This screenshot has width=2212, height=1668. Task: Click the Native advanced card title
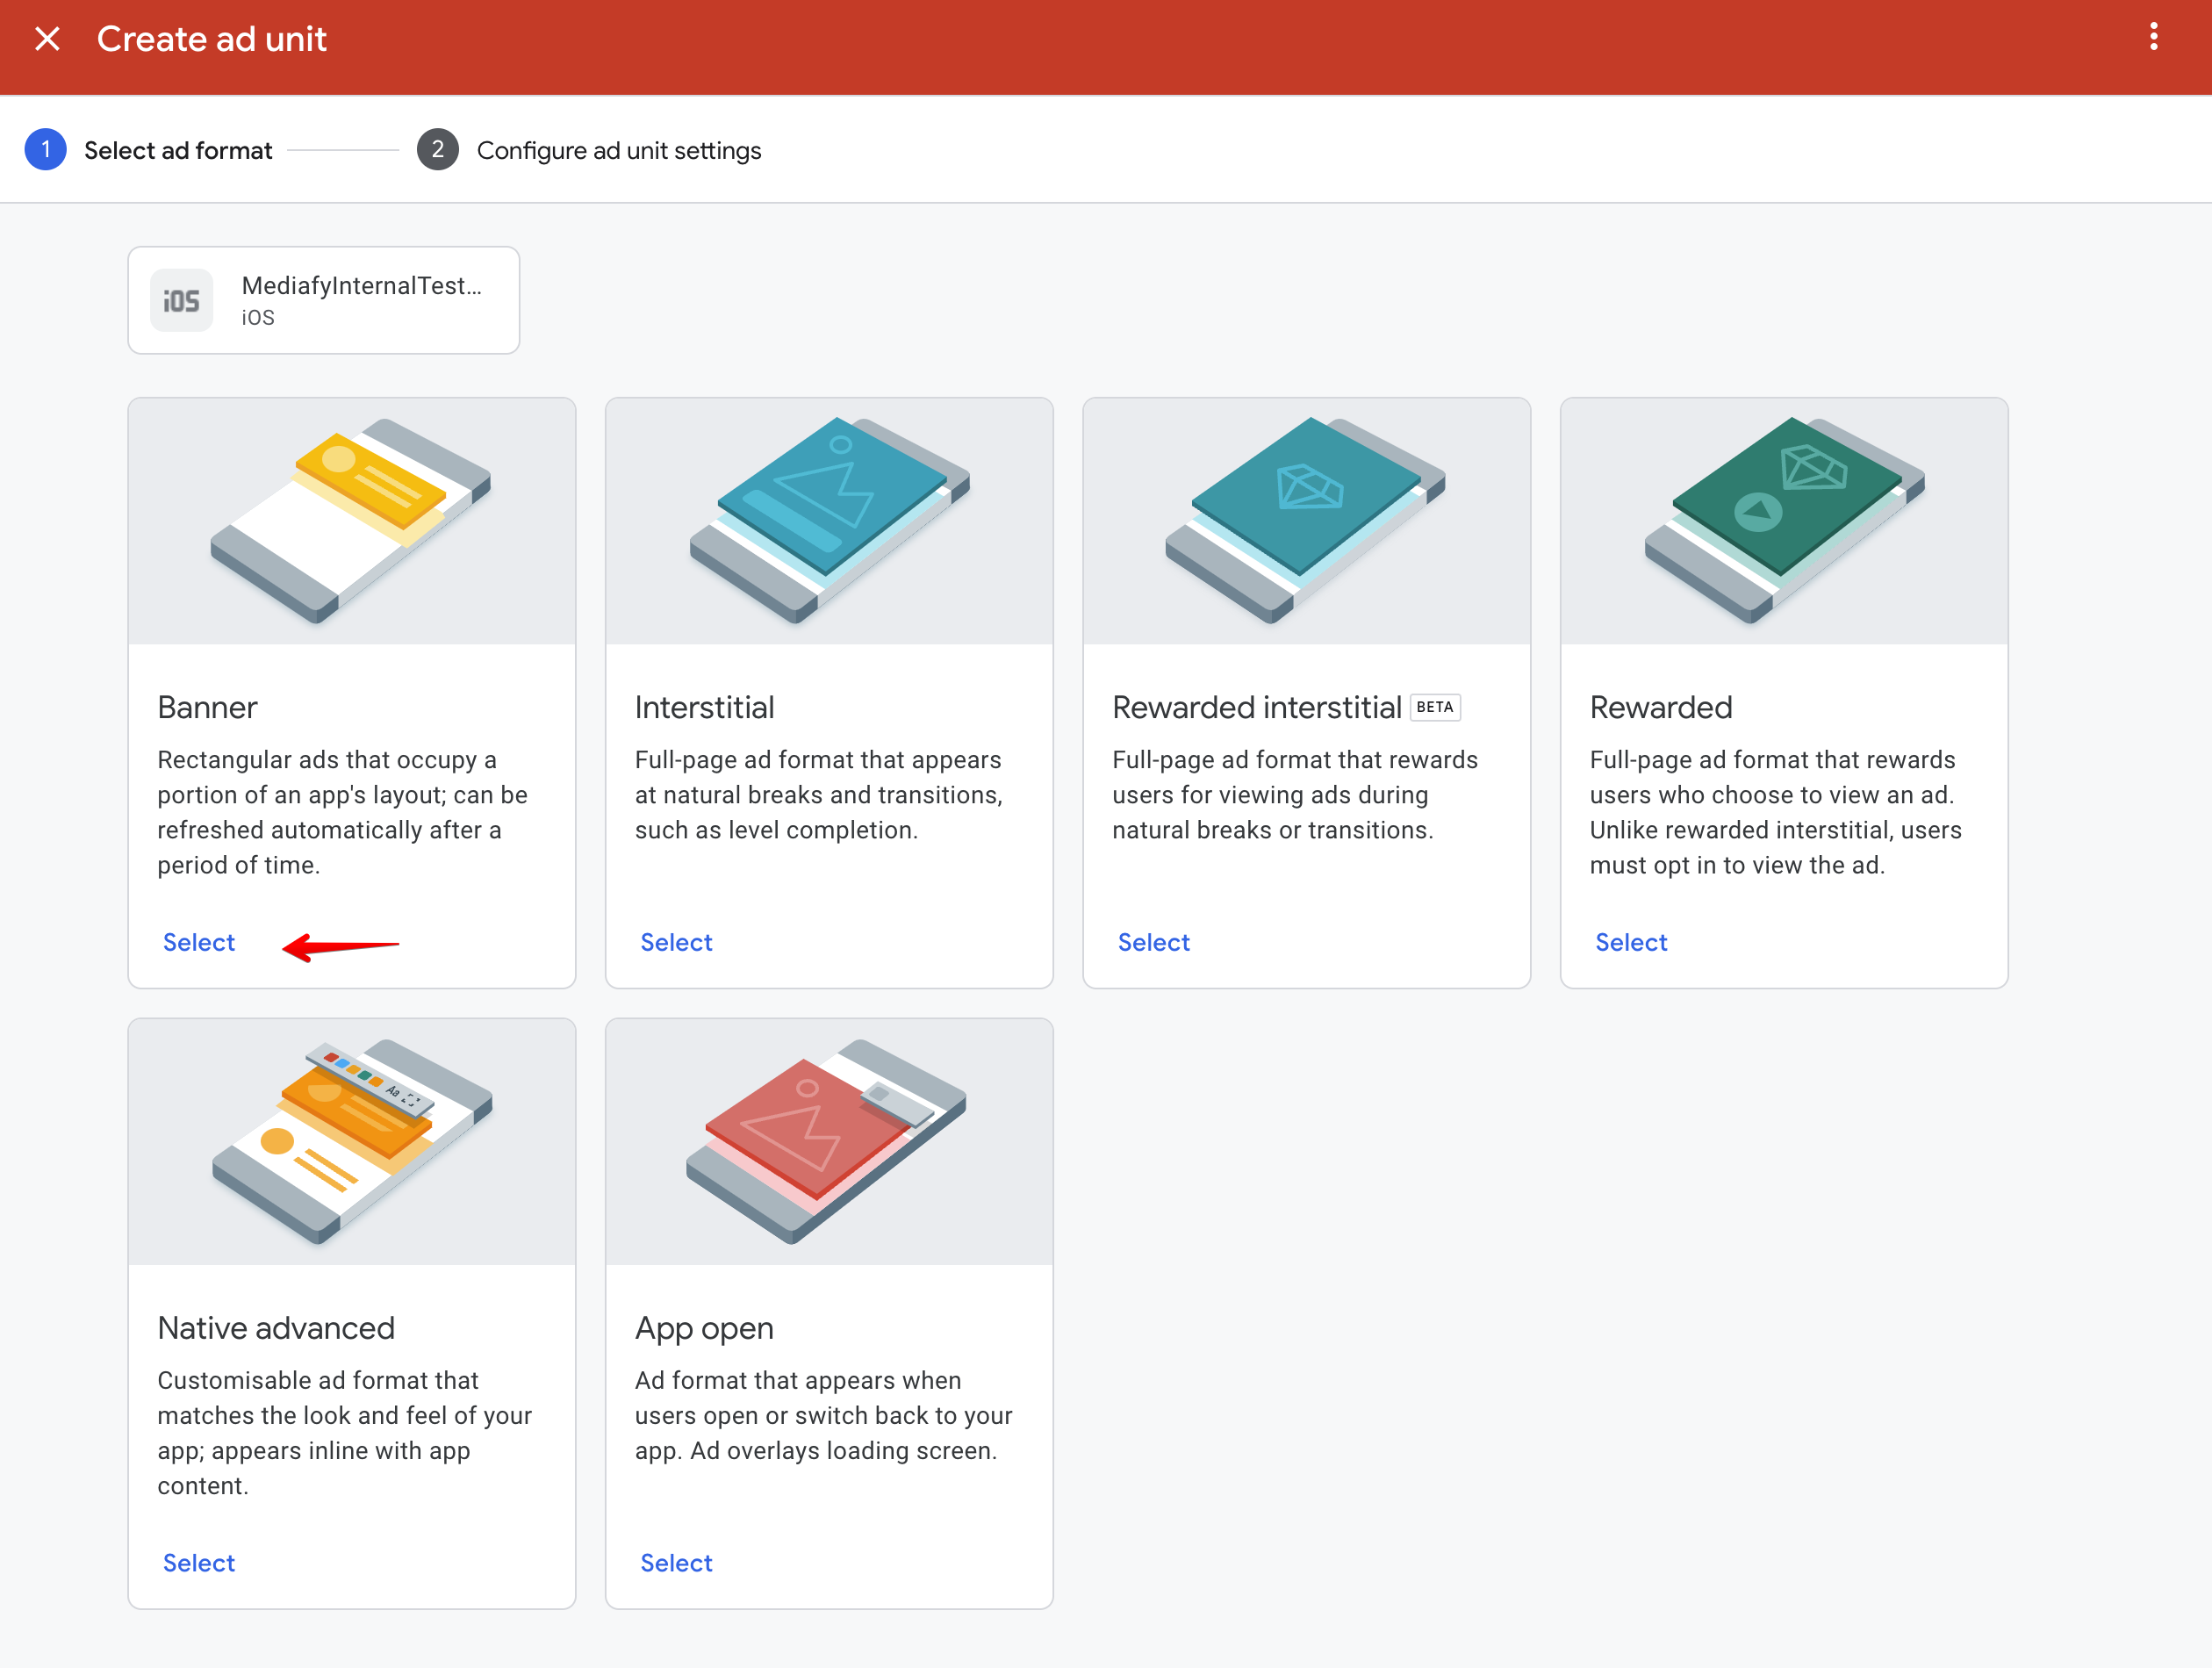pos(276,1328)
